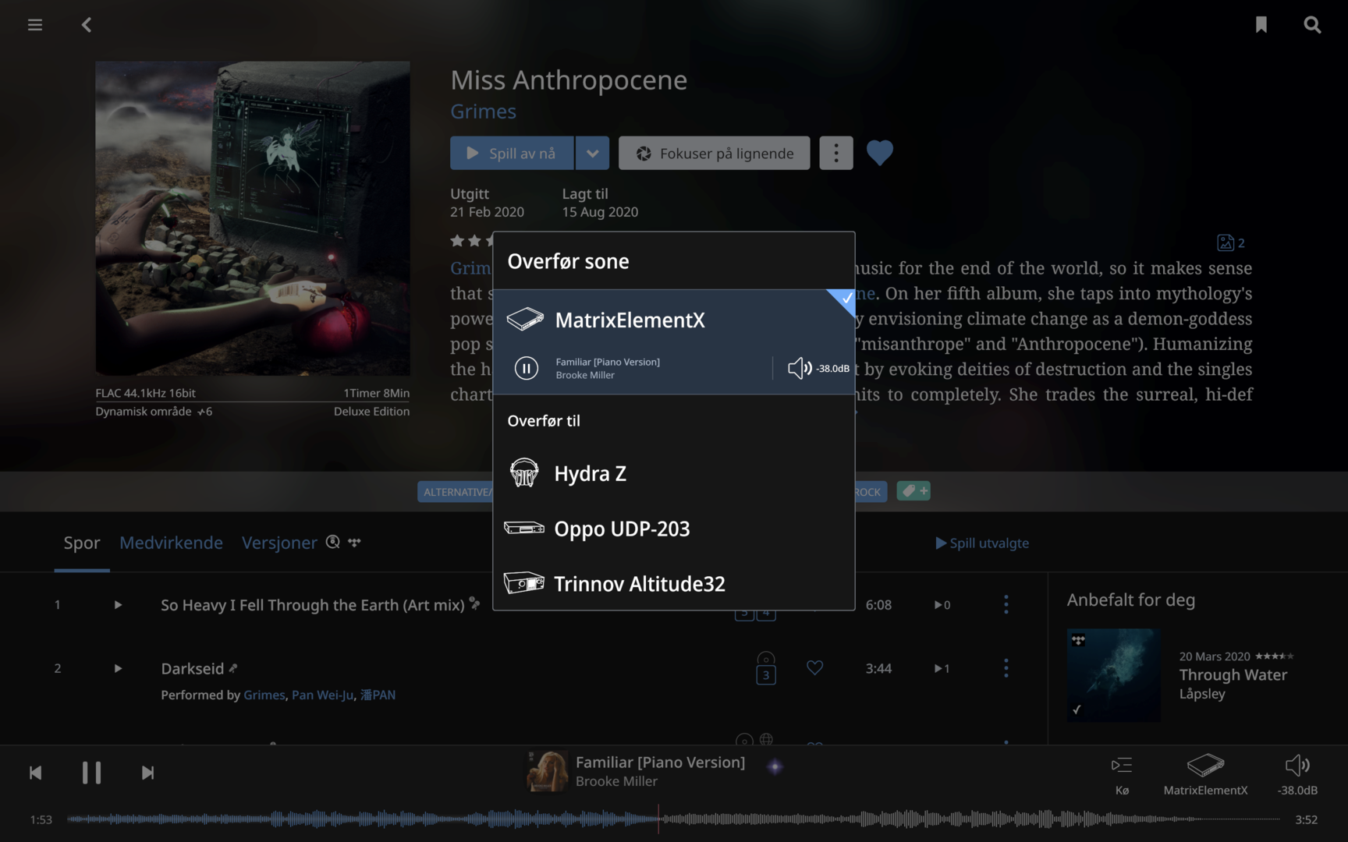Screen dimensions: 1348x842
Task: Switch to the Medvirkende tab
Action: tap(171, 543)
